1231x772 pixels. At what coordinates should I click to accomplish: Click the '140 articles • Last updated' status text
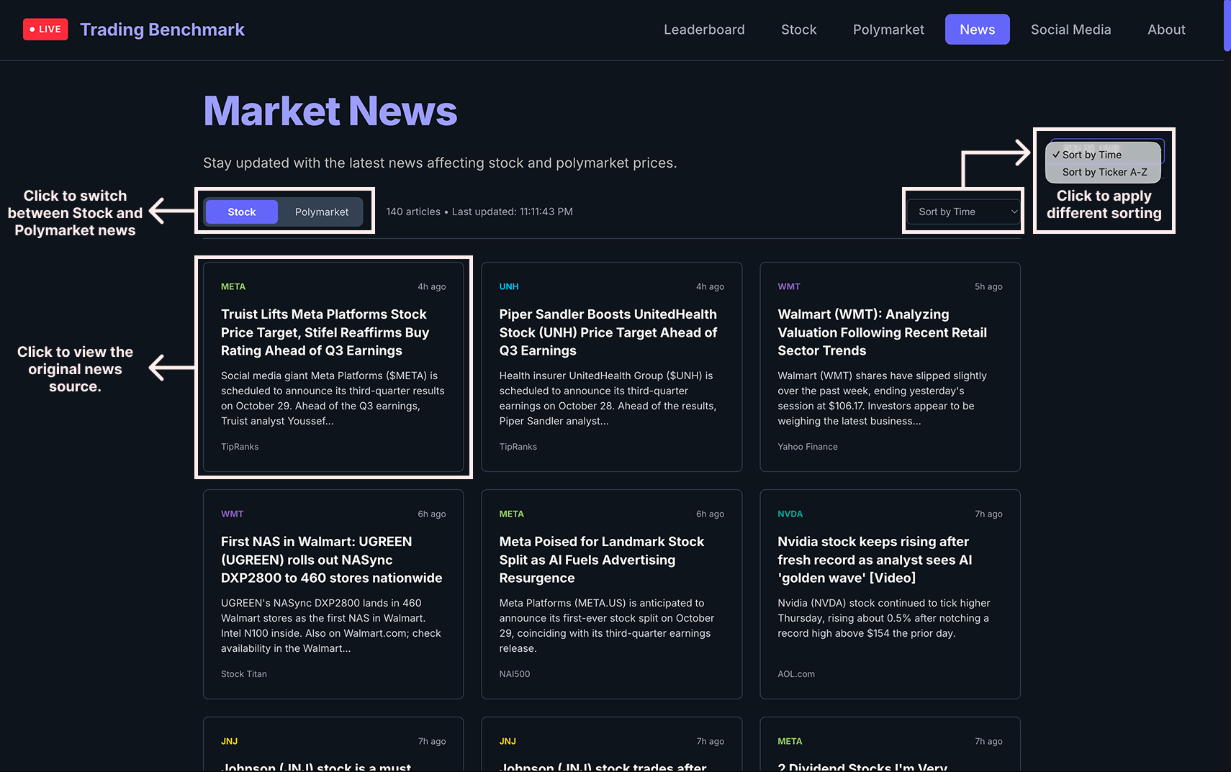click(479, 212)
